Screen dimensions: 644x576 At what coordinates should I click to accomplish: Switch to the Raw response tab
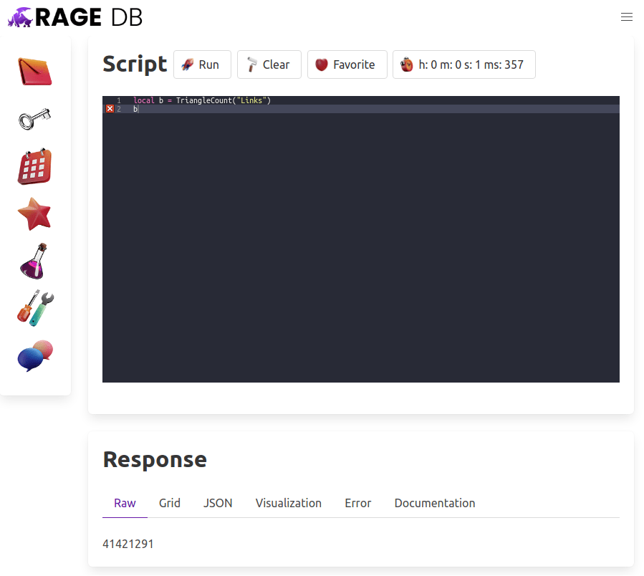125,503
